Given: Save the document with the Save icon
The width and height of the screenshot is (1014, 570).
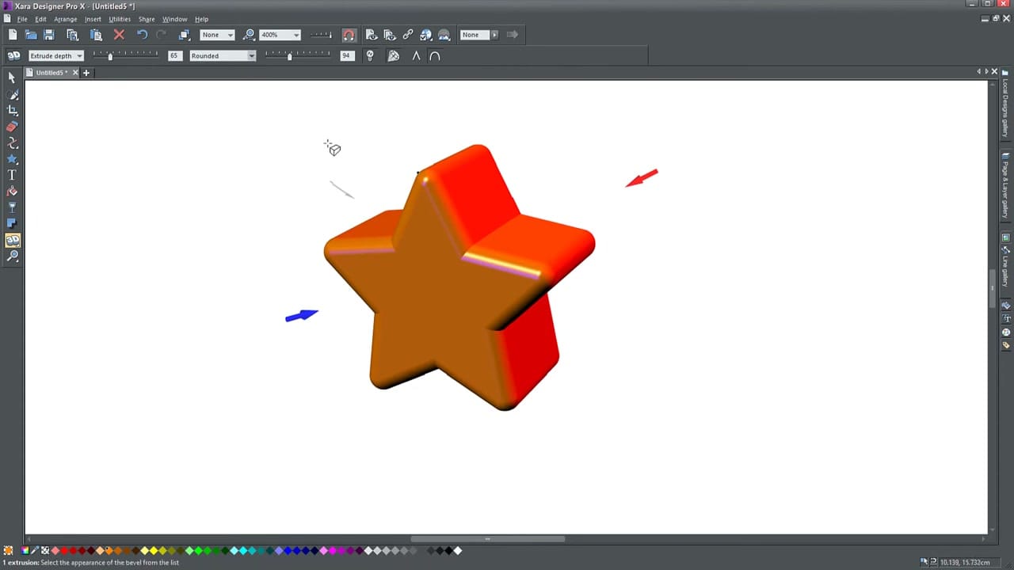Looking at the screenshot, I should click(x=49, y=34).
